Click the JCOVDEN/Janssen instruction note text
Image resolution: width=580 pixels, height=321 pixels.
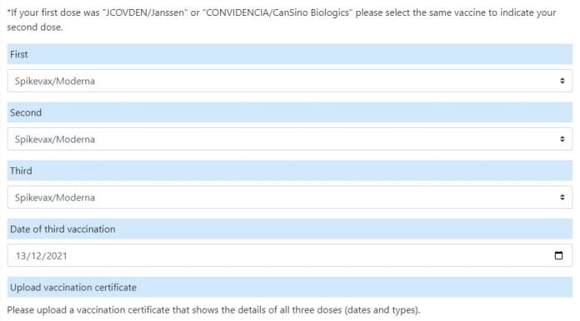click(282, 20)
